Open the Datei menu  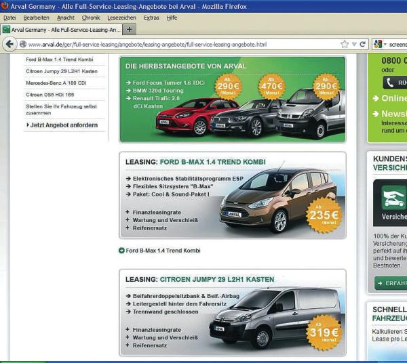pos(9,18)
